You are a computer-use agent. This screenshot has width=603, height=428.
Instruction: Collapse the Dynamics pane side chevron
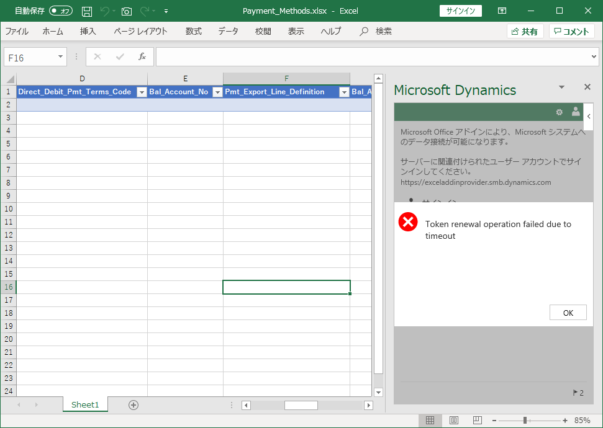click(589, 116)
